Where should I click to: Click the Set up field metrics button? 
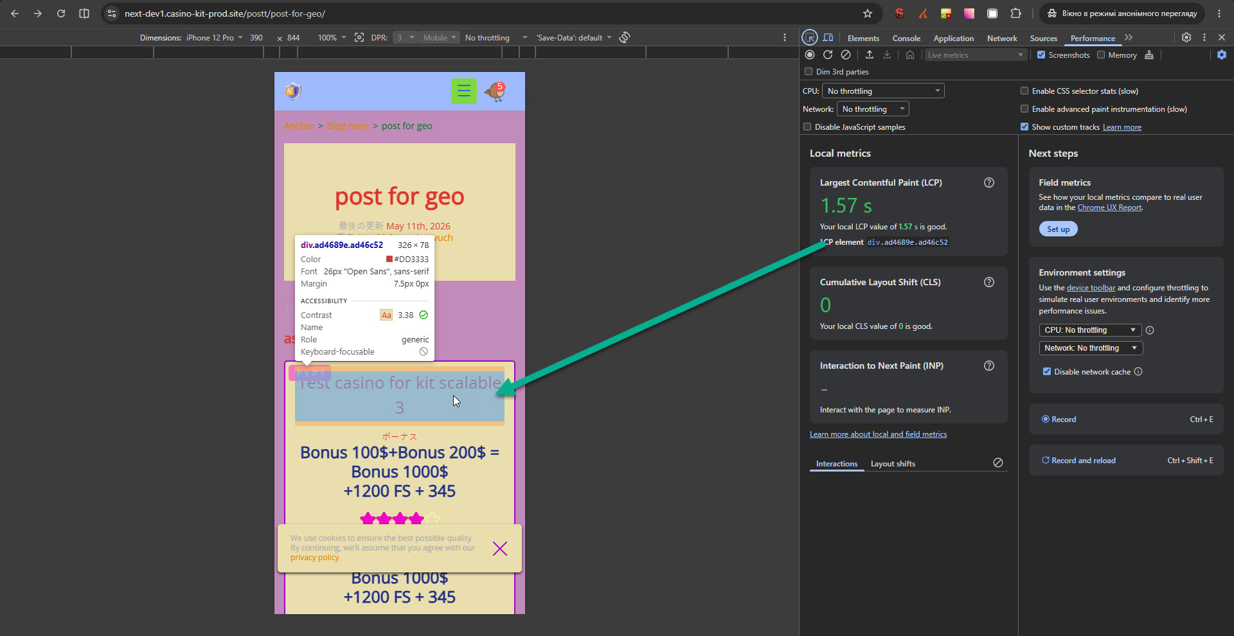tap(1058, 229)
